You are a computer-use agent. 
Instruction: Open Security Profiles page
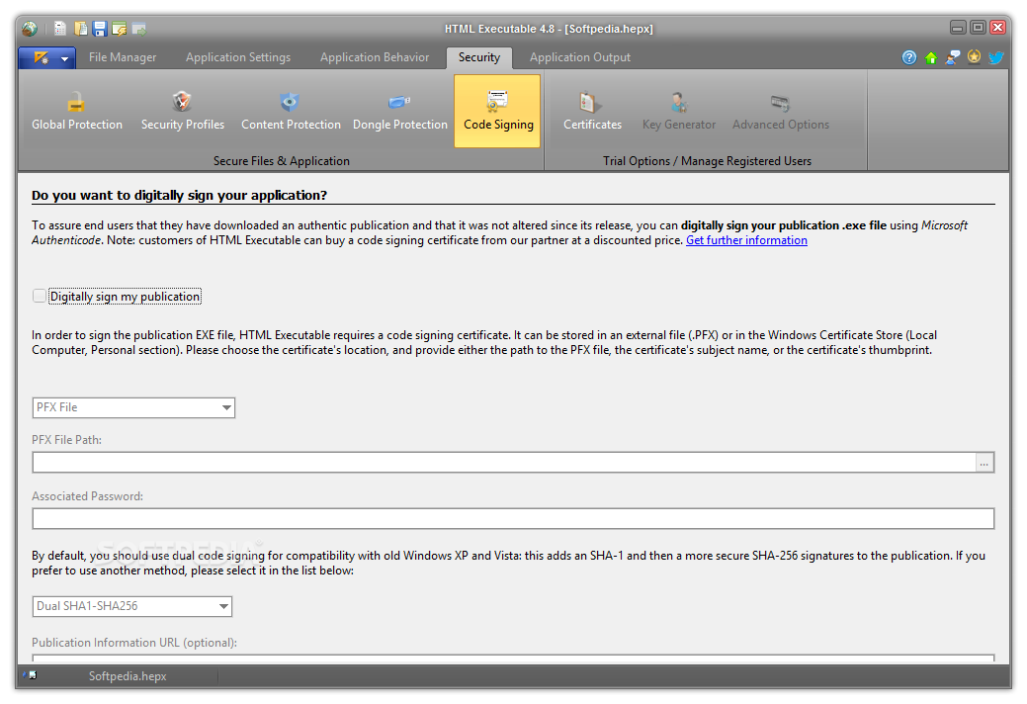click(x=183, y=112)
